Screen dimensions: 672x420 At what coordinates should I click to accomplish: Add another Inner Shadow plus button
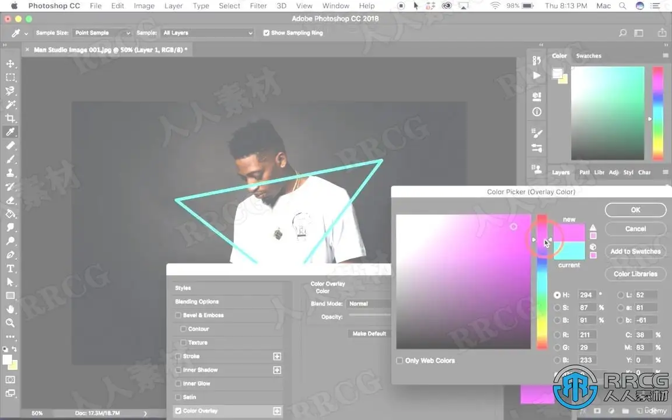tap(277, 370)
